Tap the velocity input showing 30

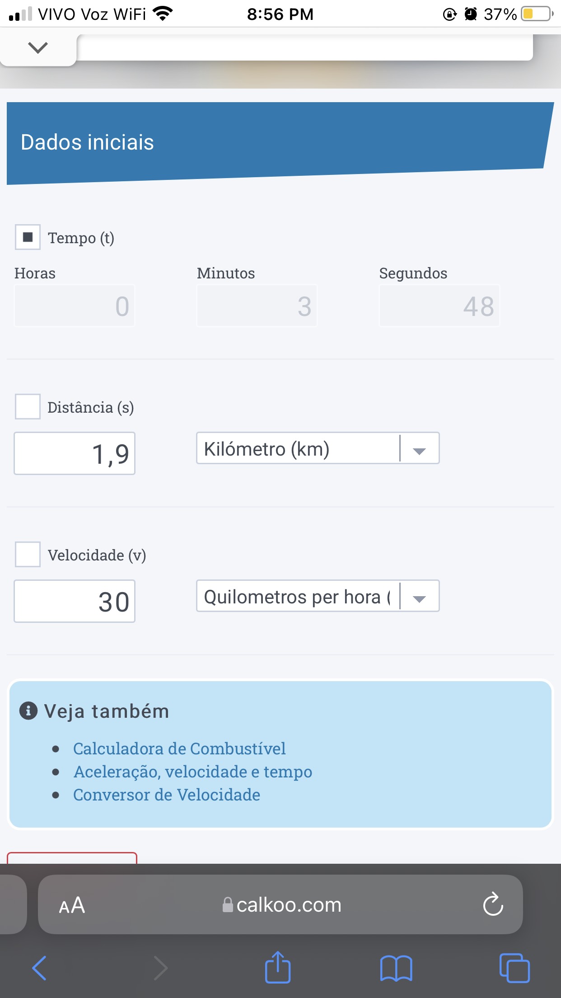coord(75,601)
